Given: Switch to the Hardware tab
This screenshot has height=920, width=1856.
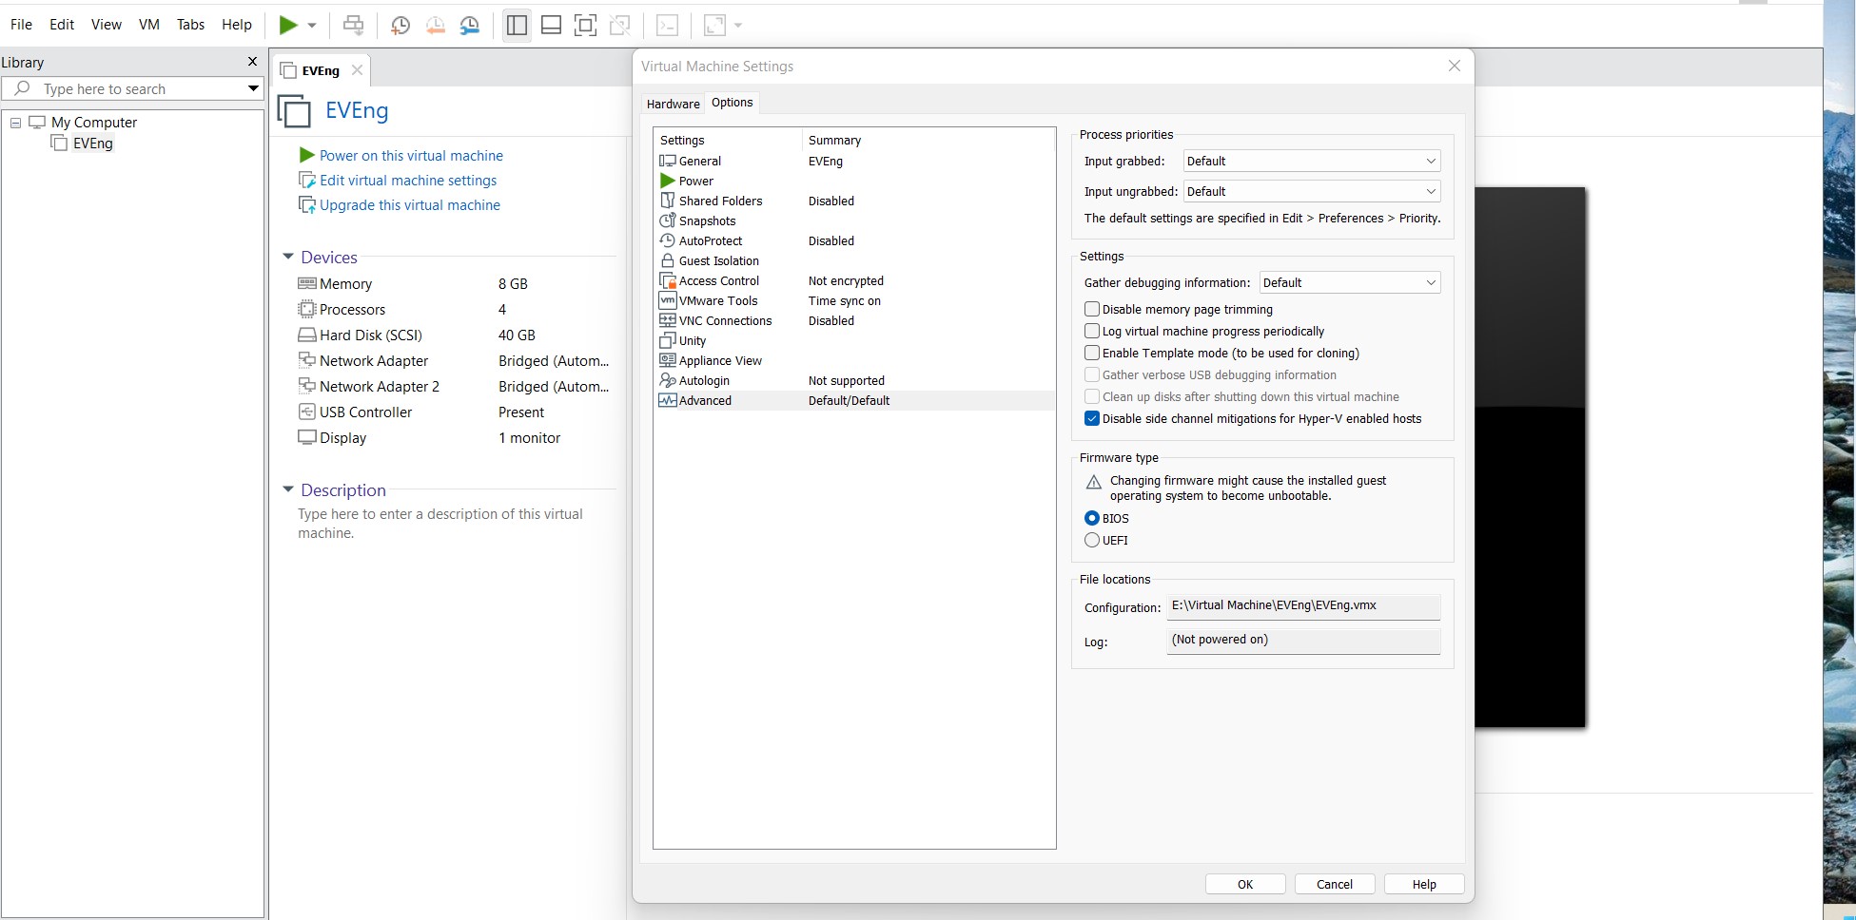Looking at the screenshot, I should point(673,104).
